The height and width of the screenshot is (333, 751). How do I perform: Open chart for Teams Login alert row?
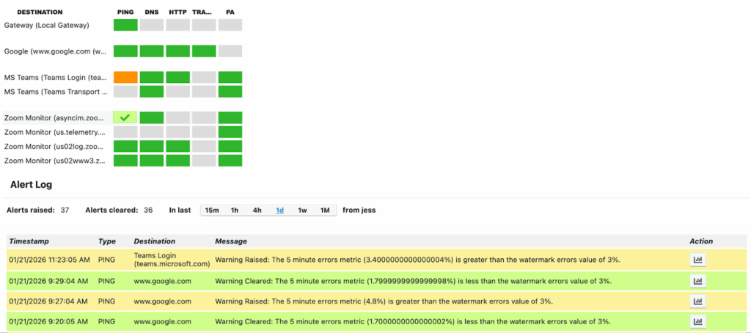point(698,260)
